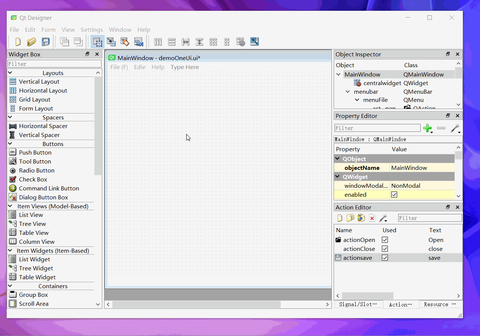Open Action Editor wrench configure dropdown

(x=383, y=218)
